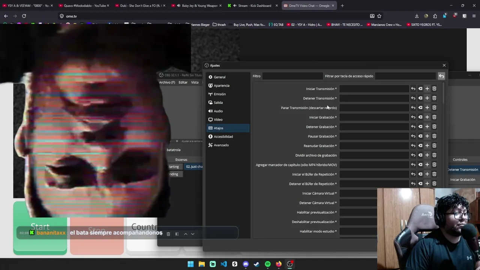The image size is (480, 270).
Task: Revert the Iniciar Transmisión hotkey
Action: pyautogui.click(x=413, y=89)
